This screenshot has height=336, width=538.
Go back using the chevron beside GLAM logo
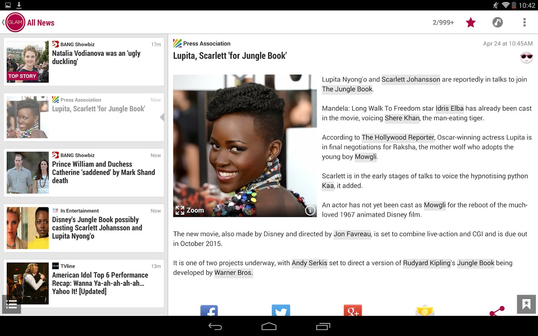(x=3, y=22)
